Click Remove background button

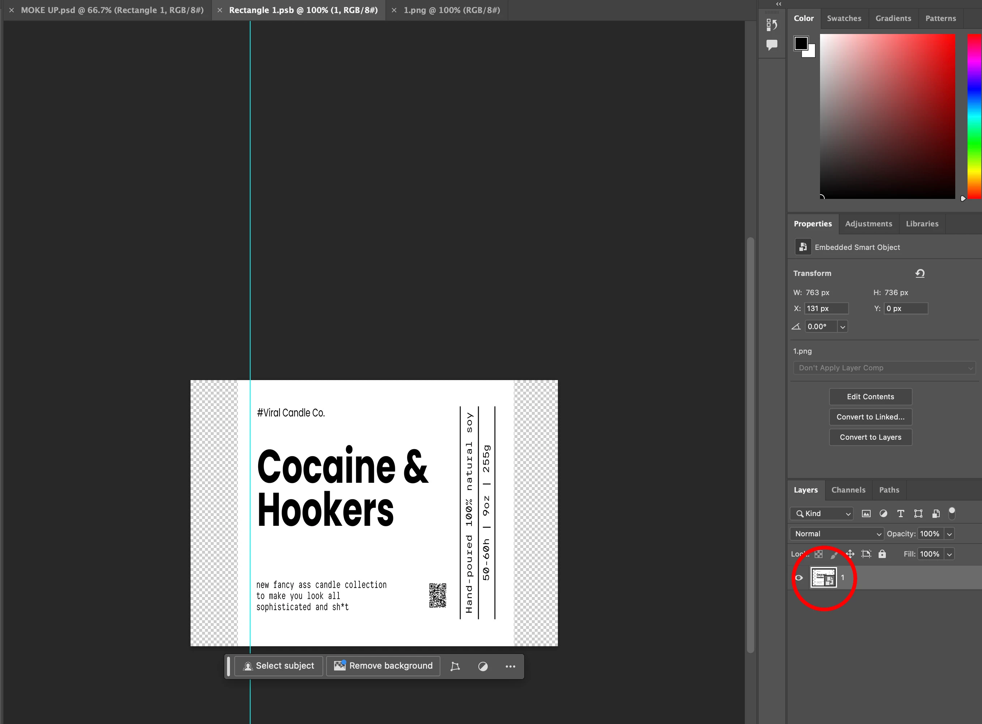[383, 666]
